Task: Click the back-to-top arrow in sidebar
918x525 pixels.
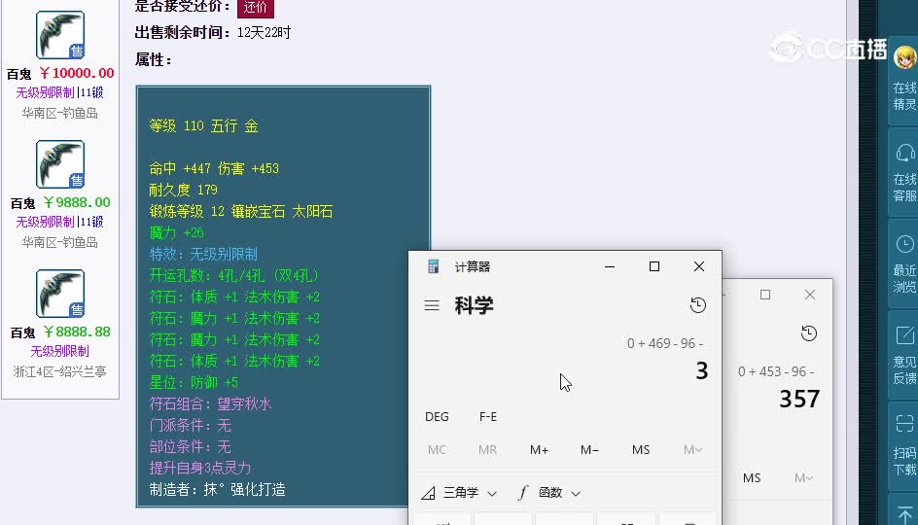Action: click(x=904, y=514)
